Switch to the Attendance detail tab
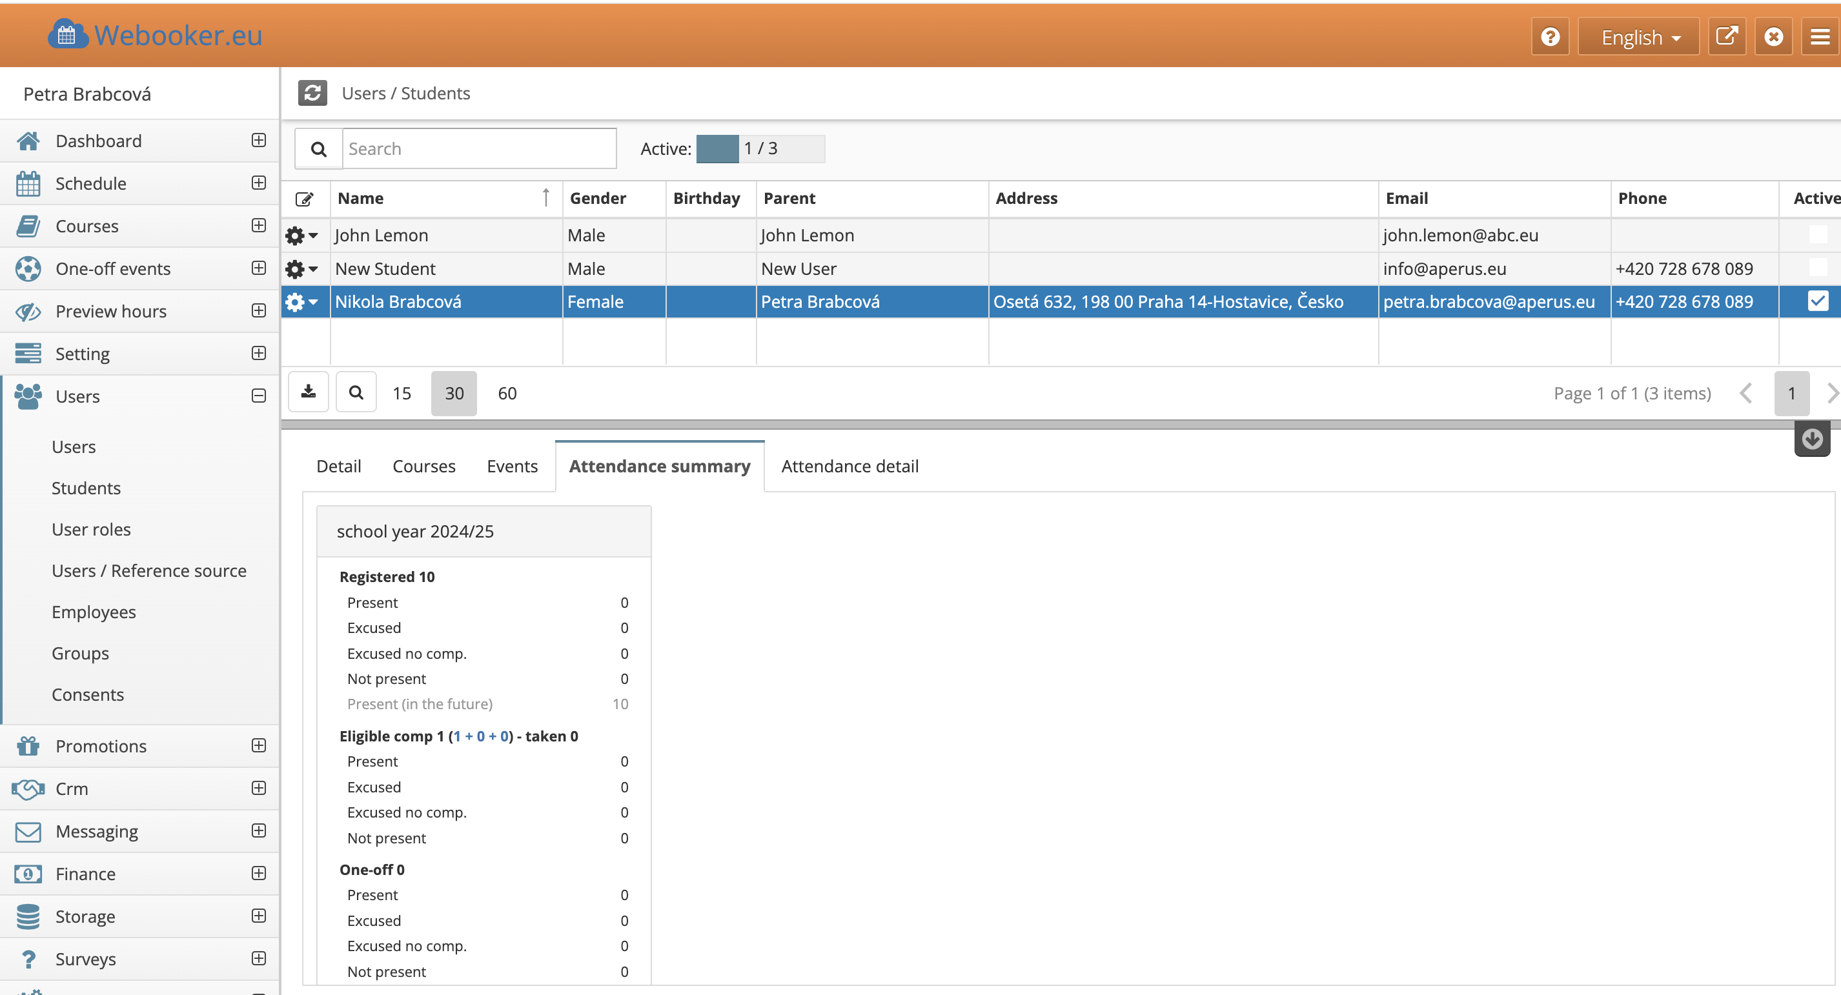1841x995 pixels. (849, 467)
